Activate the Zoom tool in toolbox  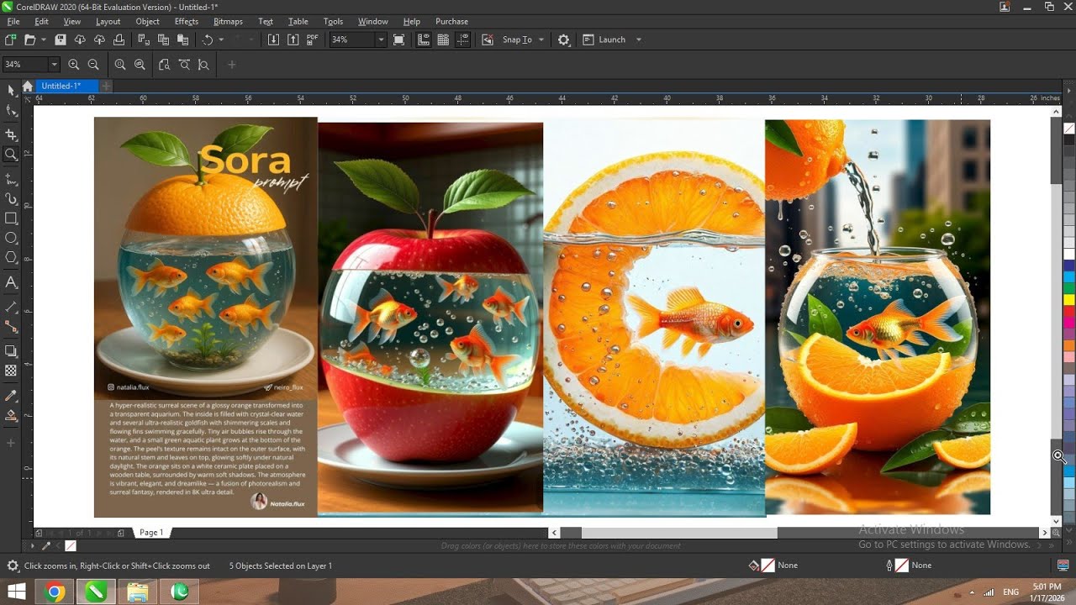point(11,155)
